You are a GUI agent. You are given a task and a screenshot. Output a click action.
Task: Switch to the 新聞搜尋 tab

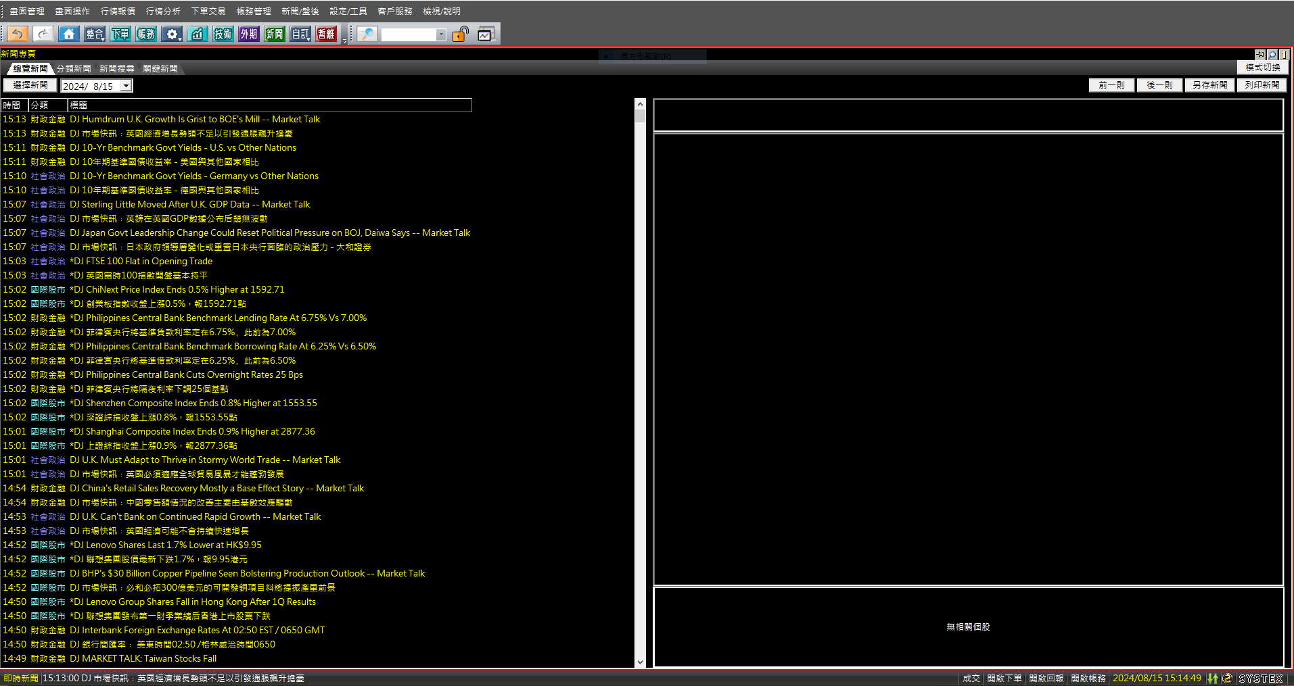(116, 69)
